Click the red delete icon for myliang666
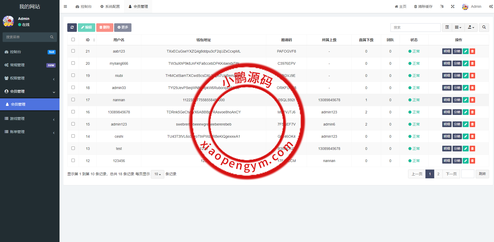The height and width of the screenshot is (242, 494). coord(472,63)
